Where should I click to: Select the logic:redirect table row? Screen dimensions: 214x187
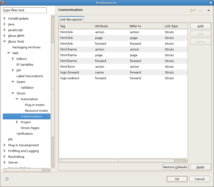pos(70,78)
